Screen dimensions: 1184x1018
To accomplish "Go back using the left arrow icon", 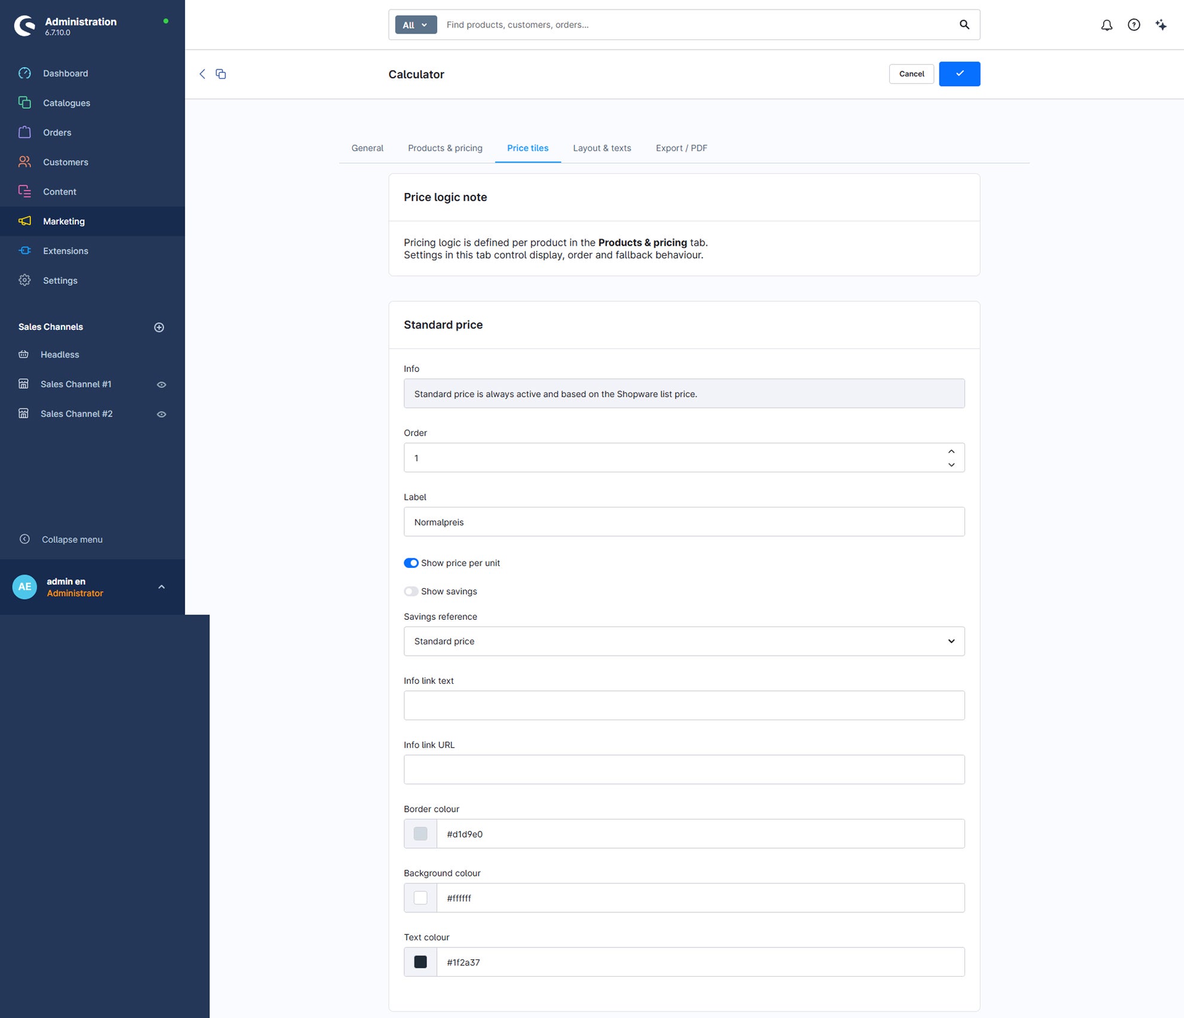I will [202, 74].
